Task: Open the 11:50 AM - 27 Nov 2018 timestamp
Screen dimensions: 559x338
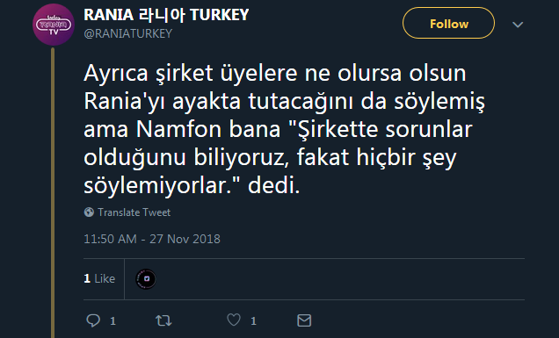Action: coord(152,239)
